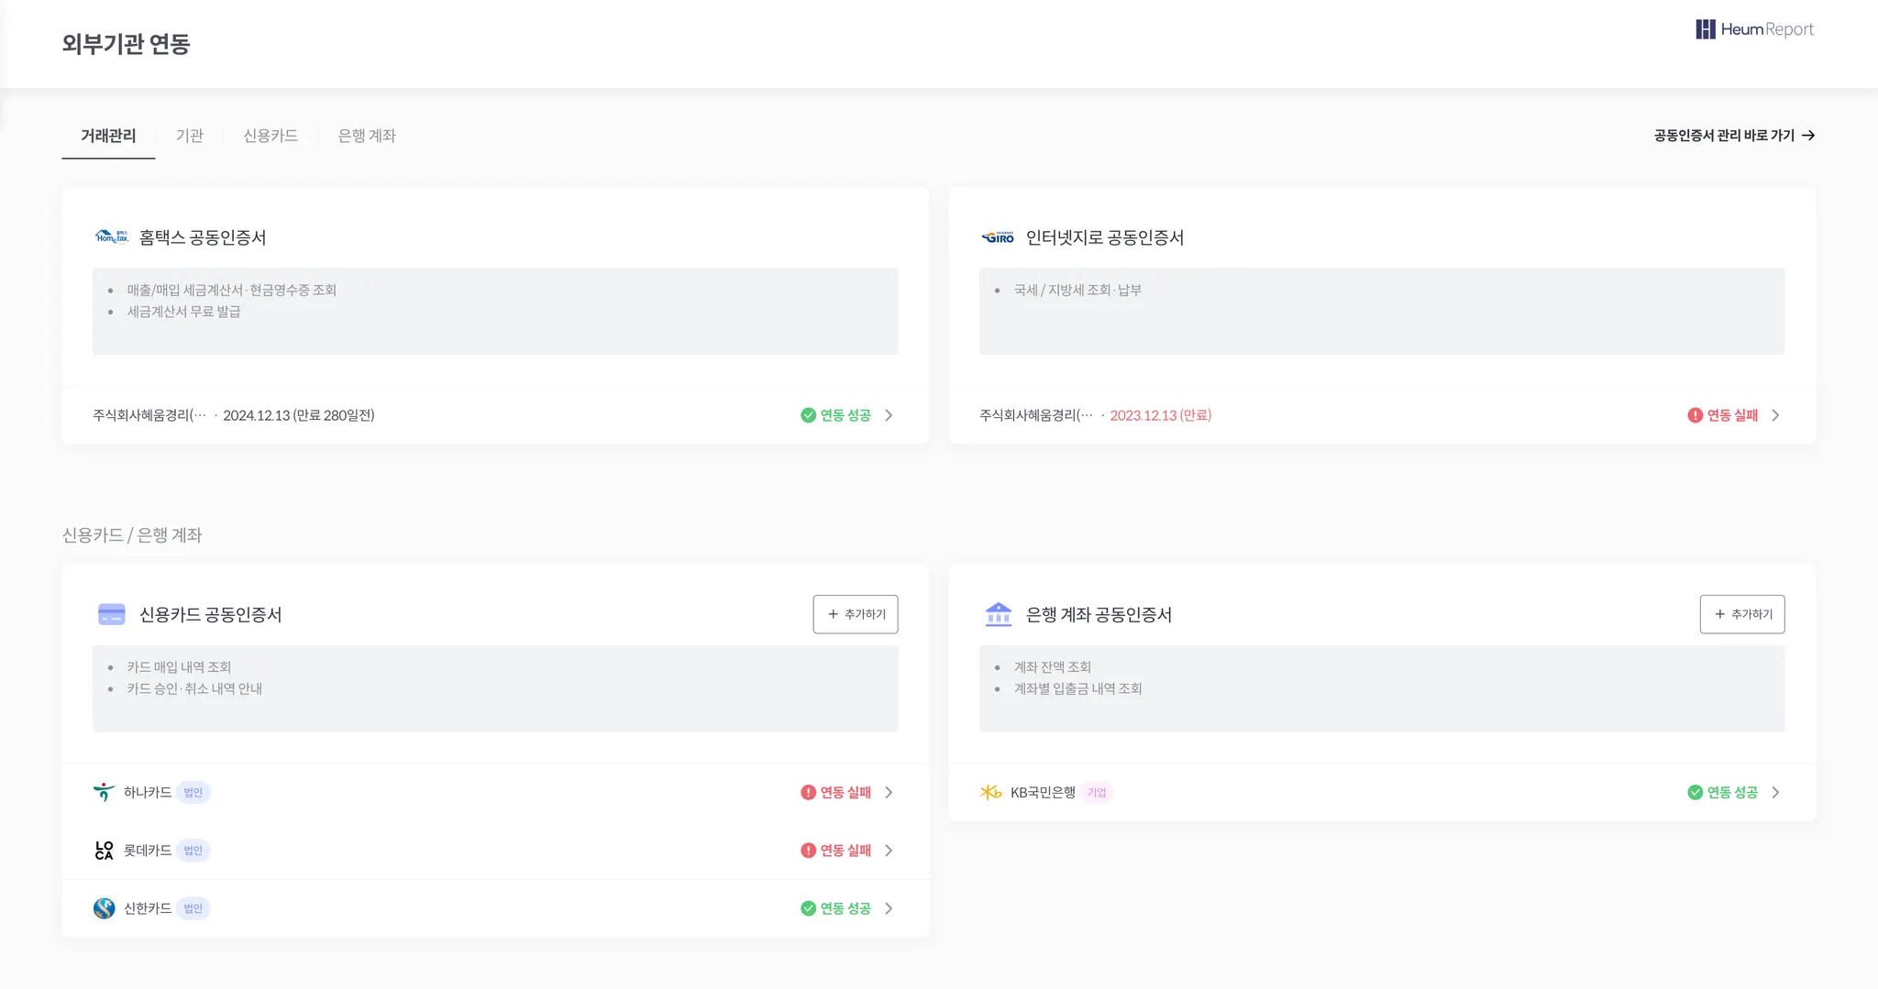Switch to the 기관 tab

click(x=190, y=136)
